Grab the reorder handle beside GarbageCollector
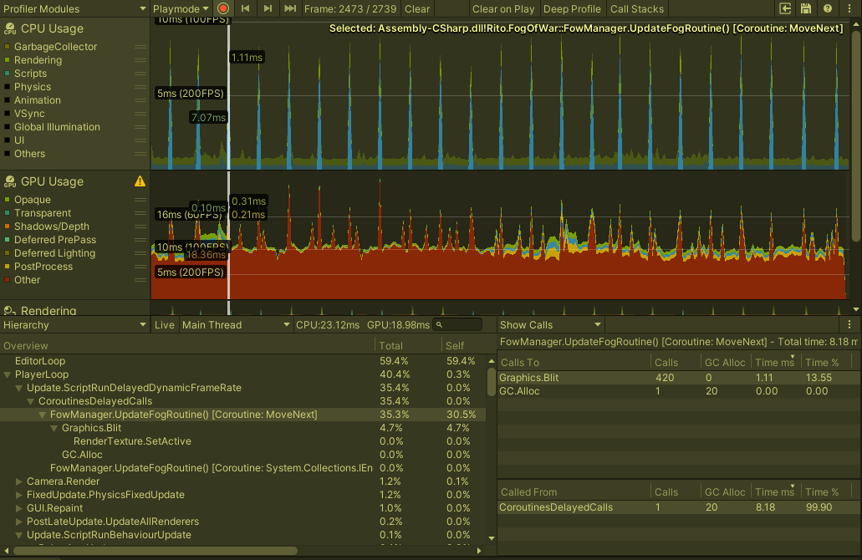The image size is (862, 560). 140,47
